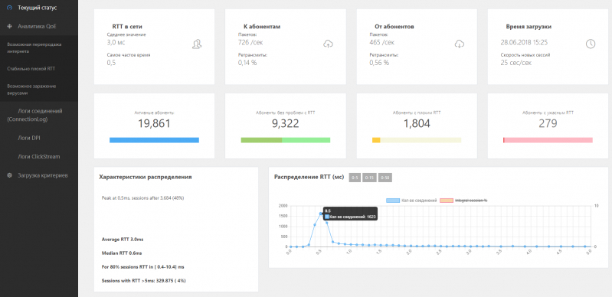The image size is (612, 297).
Task: Click the Аналитика QoE sidebar icon
Action: click(x=10, y=26)
